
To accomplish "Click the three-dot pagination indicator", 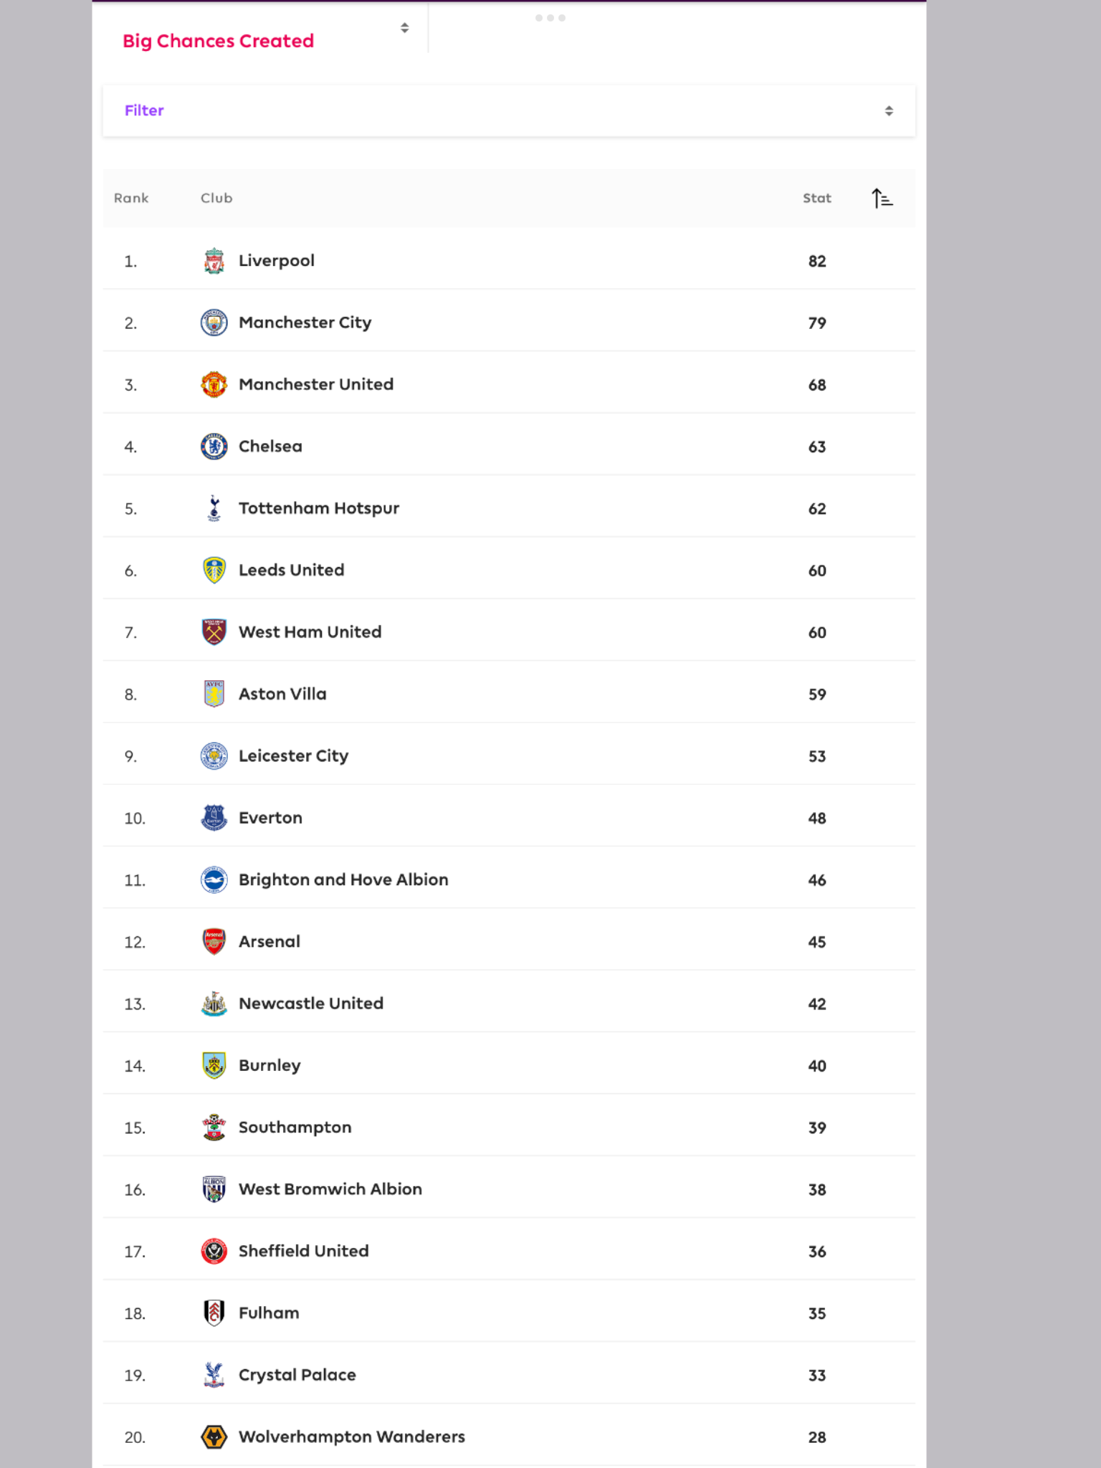I will pyautogui.click(x=550, y=18).
